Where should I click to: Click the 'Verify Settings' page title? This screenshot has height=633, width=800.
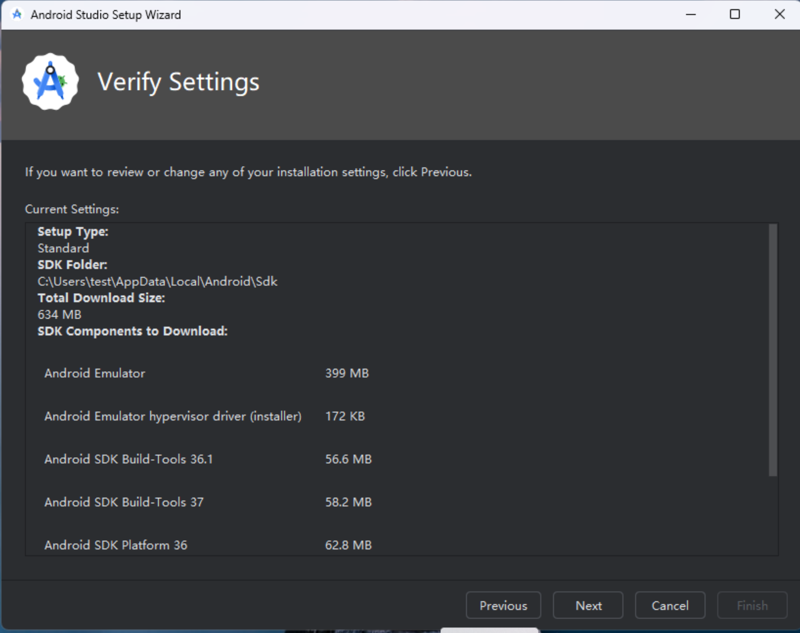[x=178, y=82]
